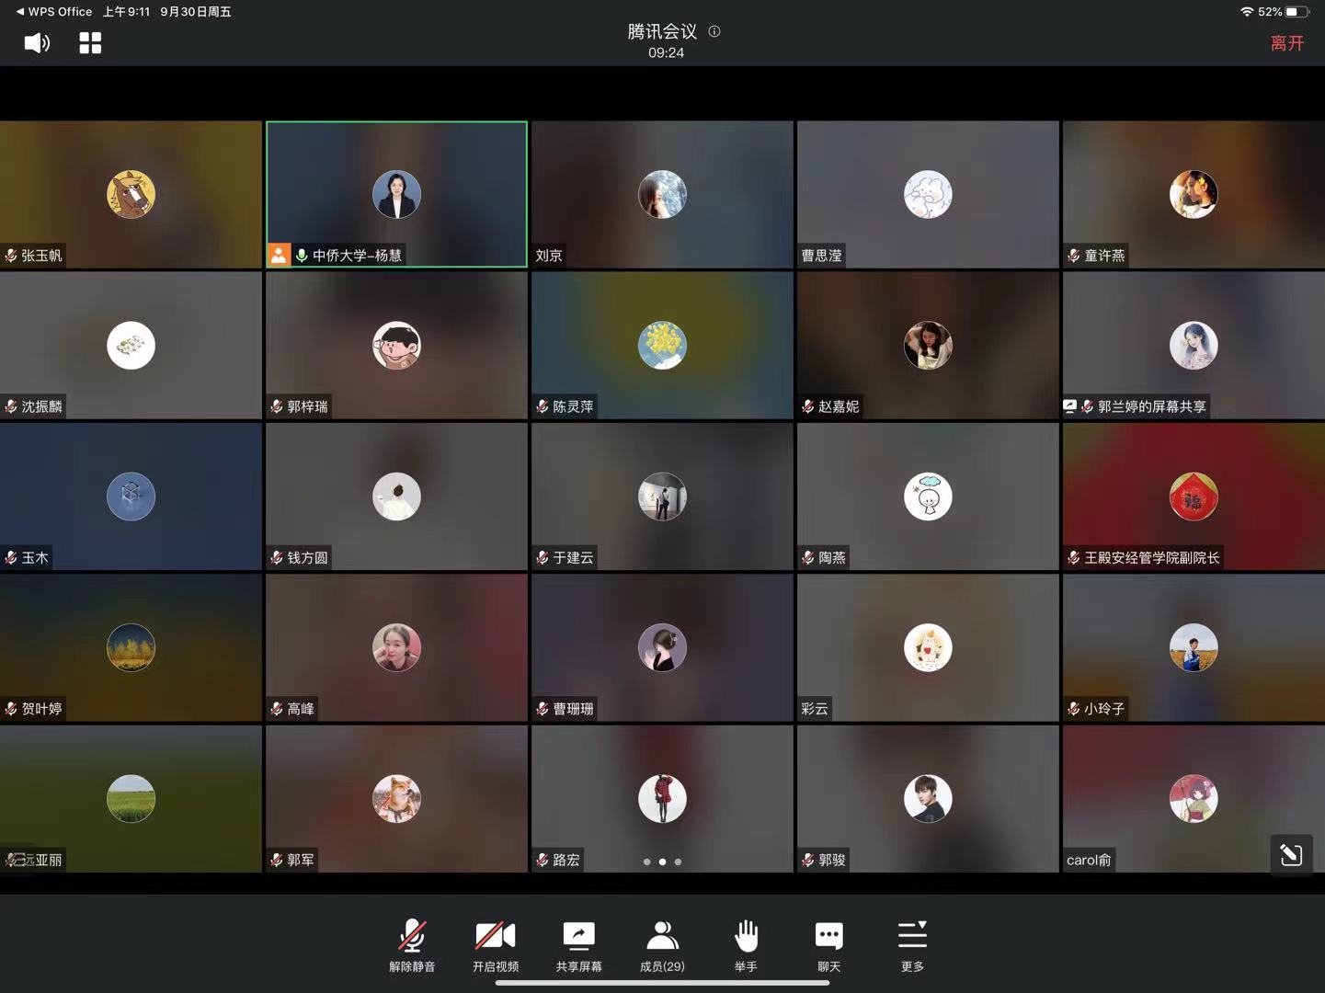
Task: Click the speaker audio icon
Action: pyautogui.click(x=37, y=43)
